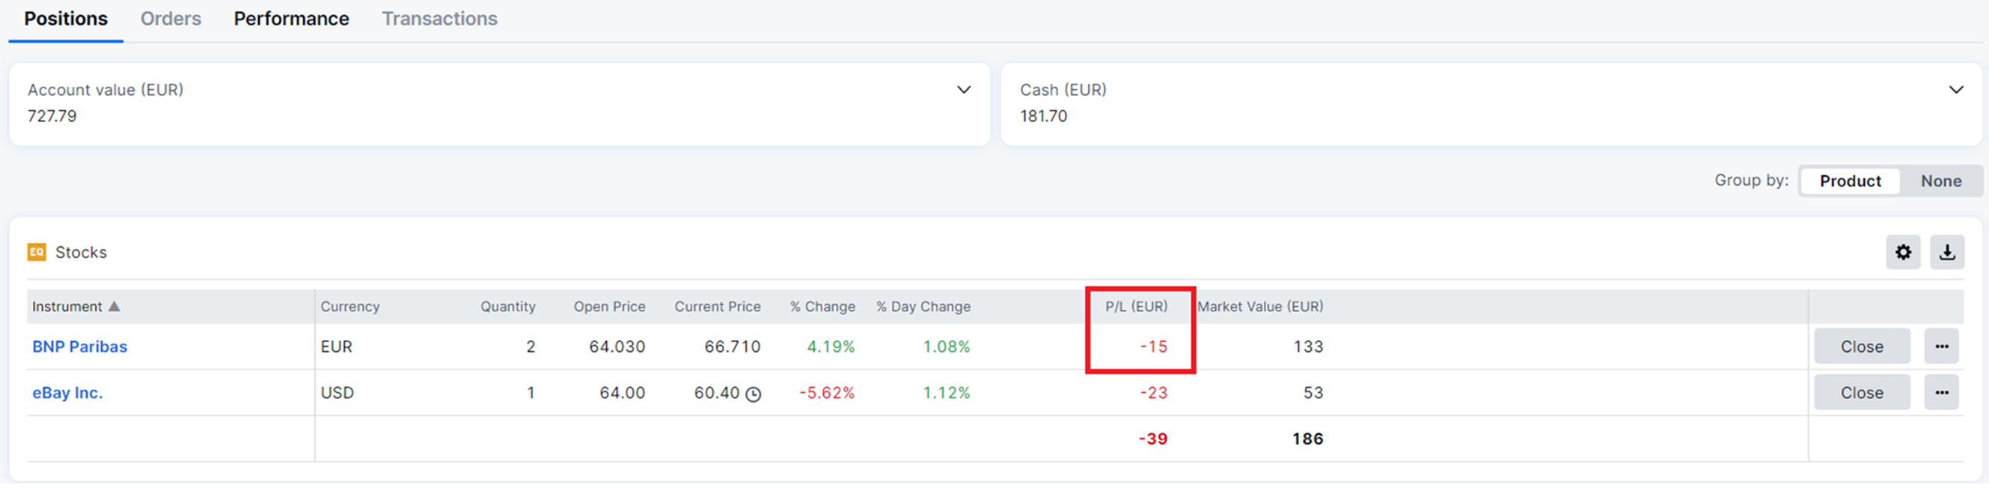The width and height of the screenshot is (1989, 491).
Task: Select the Positions tab
Action: pos(66,19)
